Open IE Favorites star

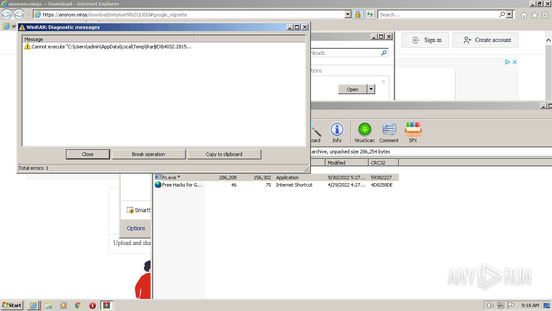tap(534, 15)
